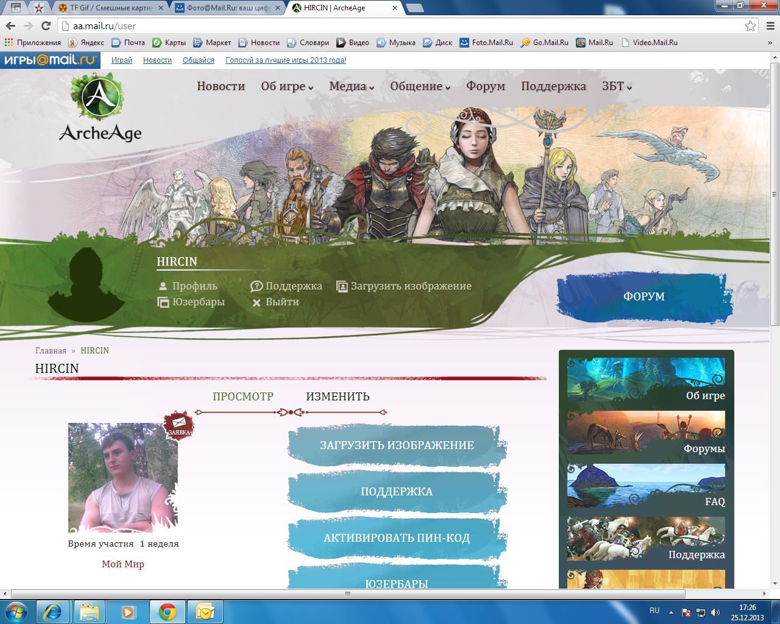Open the Форум navigation item
This screenshot has height=624, width=780.
pyautogui.click(x=486, y=87)
